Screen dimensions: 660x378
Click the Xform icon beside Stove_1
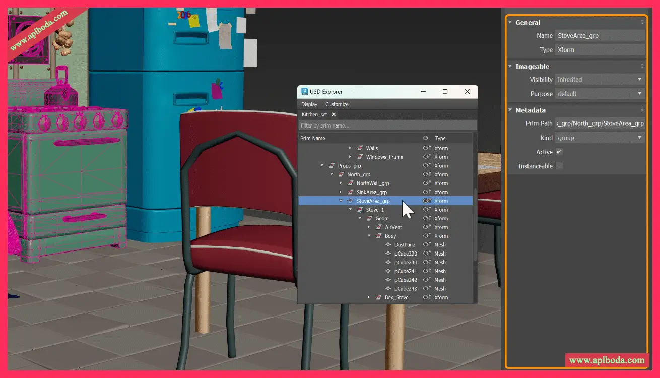360,210
